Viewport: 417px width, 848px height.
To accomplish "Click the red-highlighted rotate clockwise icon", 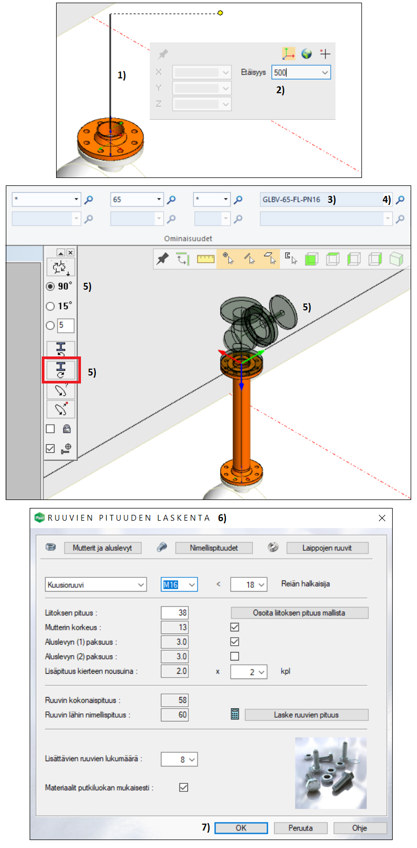I will click(x=61, y=370).
